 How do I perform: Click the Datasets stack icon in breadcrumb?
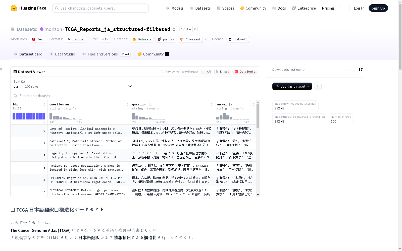coord(13,29)
